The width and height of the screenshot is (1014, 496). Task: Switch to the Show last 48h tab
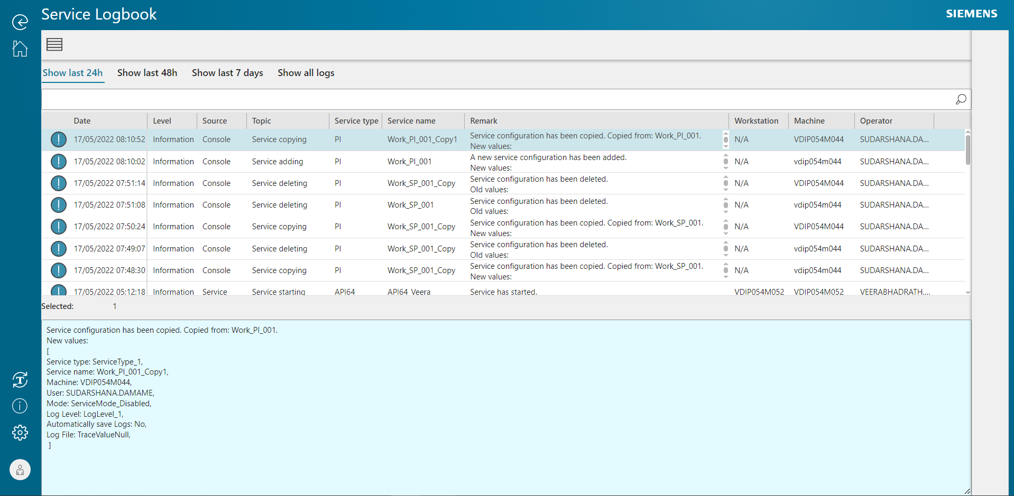[146, 73]
